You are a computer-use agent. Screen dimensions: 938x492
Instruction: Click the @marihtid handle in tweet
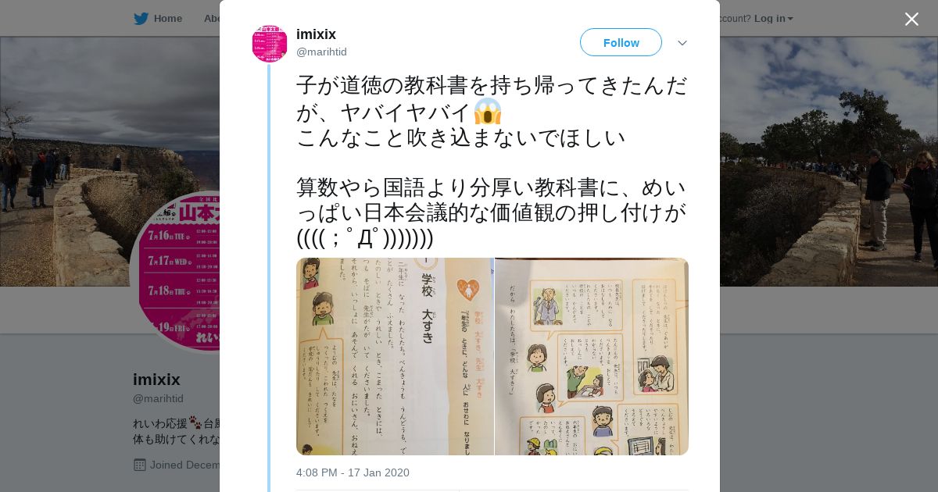(321, 52)
